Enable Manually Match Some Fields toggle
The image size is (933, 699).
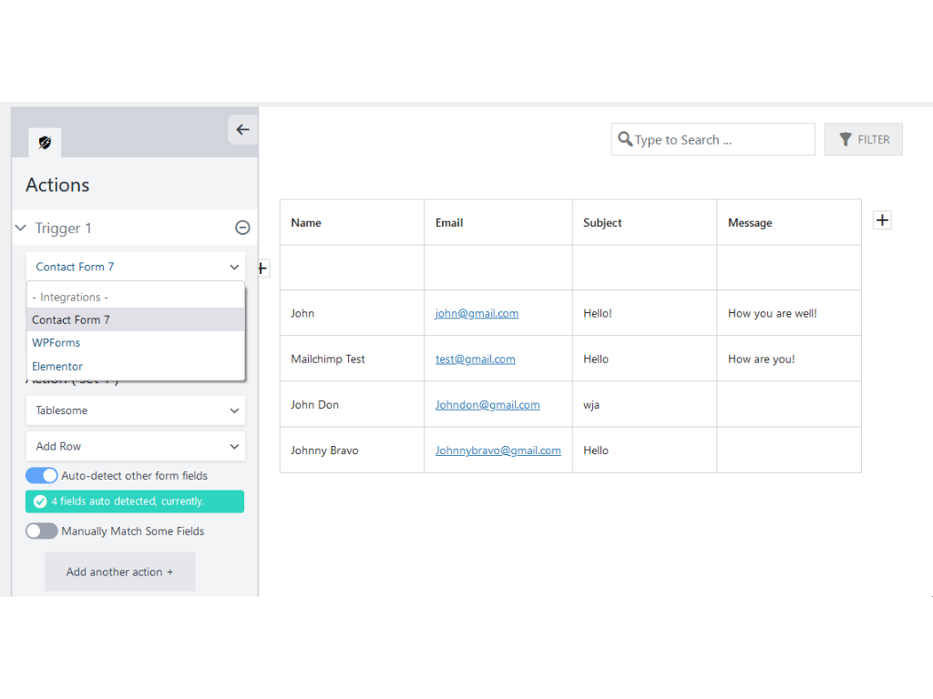coord(42,532)
